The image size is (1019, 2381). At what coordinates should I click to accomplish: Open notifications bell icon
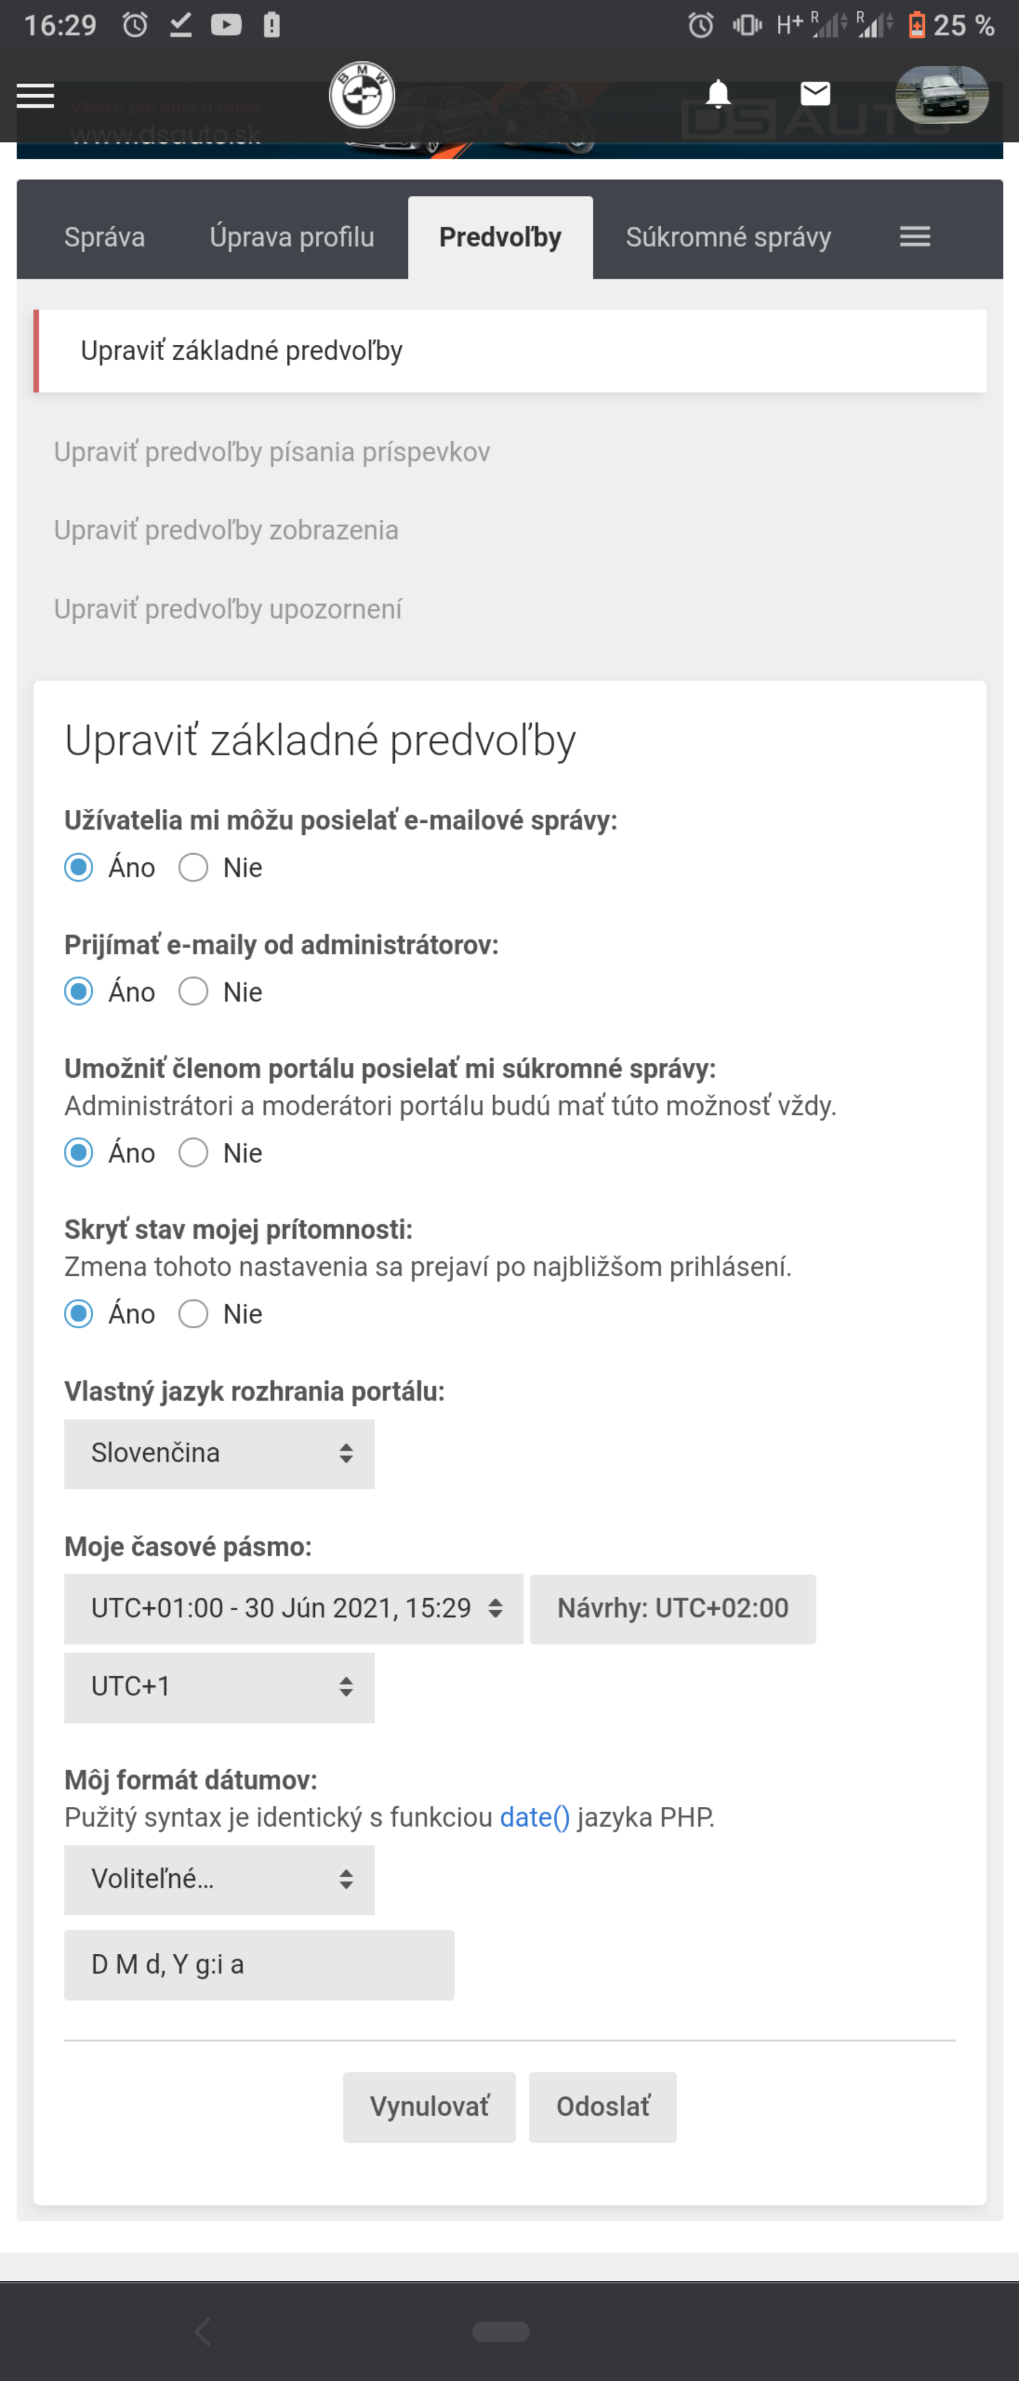(718, 94)
